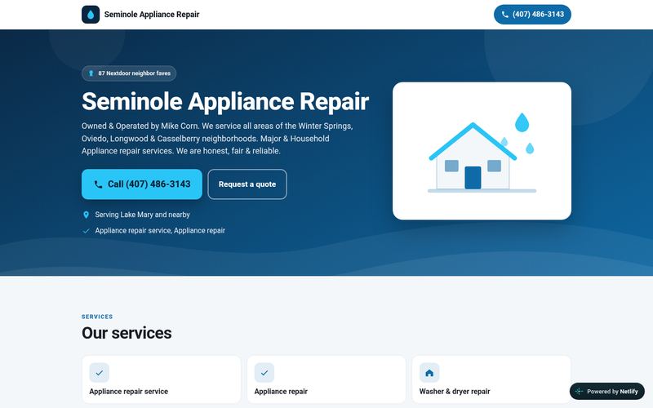Click home icon on Washer & dryer card
The height and width of the screenshot is (408, 653).
click(429, 373)
